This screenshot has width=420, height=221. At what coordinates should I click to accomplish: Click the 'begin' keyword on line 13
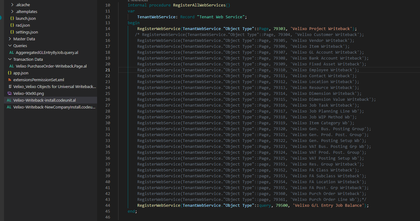click(x=134, y=23)
